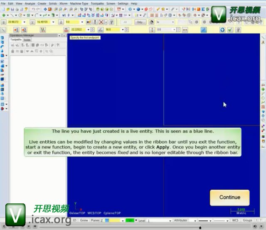Click the Create Line tool icon
Screen dimensions: 266x230
[x=12, y=15]
